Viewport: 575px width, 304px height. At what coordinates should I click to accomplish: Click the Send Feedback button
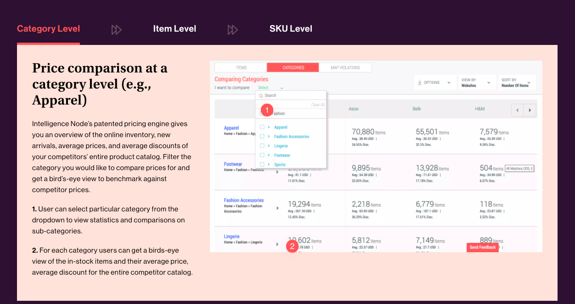483,247
